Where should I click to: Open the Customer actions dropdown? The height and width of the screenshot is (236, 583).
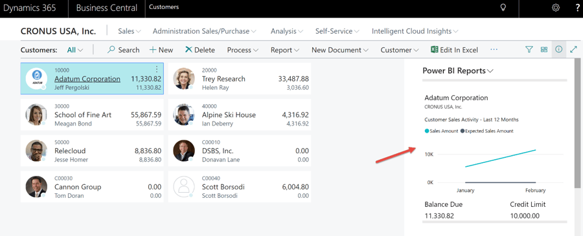pyautogui.click(x=400, y=50)
